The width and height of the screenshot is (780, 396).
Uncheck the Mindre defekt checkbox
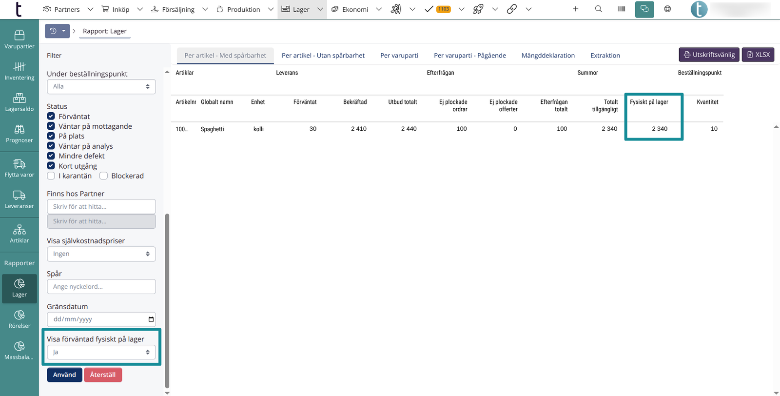point(51,156)
